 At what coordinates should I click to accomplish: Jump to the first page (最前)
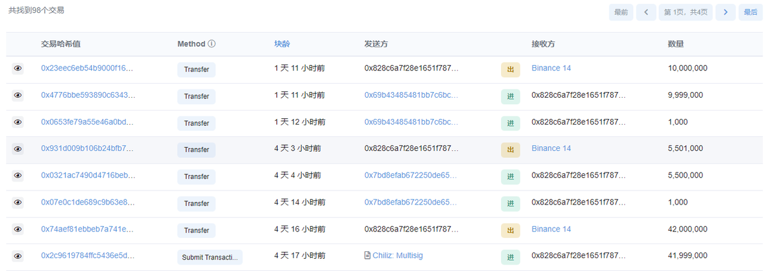tap(621, 12)
